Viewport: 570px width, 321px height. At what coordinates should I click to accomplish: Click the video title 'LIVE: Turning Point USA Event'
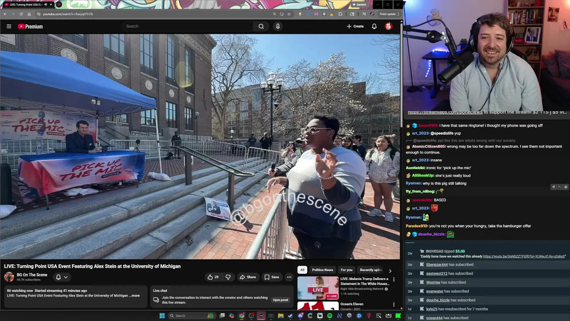coord(92,266)
